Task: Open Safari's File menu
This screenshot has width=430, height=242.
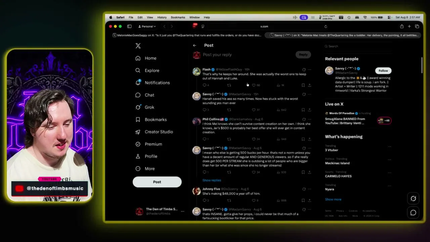Action: pyautogui.click(x=131, y=17)
